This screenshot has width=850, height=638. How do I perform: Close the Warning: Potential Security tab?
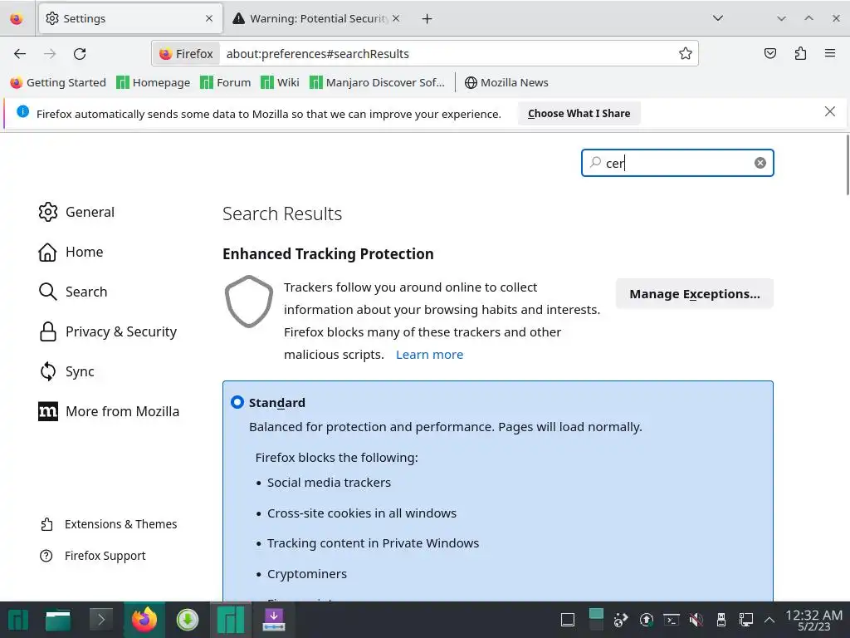pyautogui.click(x=396, y=18)
